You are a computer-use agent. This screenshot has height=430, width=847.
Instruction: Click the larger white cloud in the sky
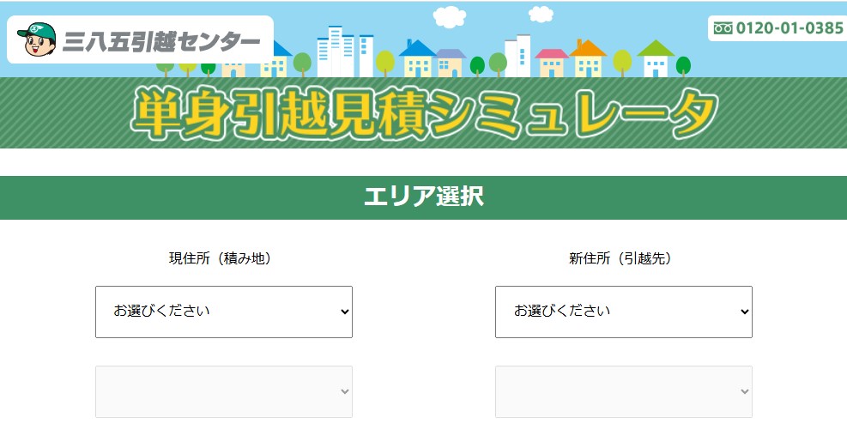pos(450,17)
